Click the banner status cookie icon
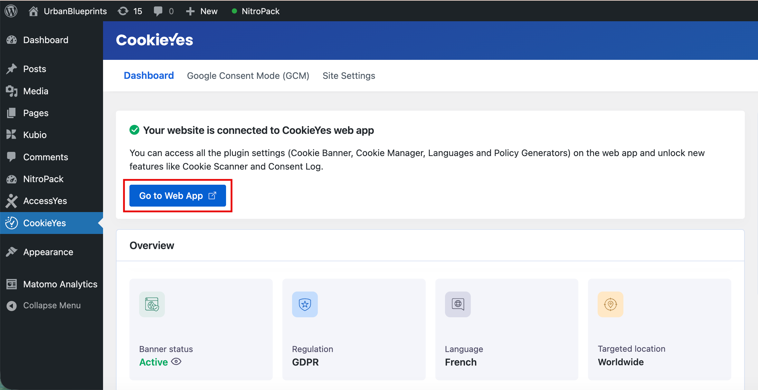758x390 pixels. (x=152, y=304)
